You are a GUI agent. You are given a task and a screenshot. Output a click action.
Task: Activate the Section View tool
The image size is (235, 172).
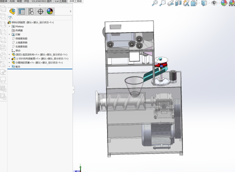click(x=178, y=3)
